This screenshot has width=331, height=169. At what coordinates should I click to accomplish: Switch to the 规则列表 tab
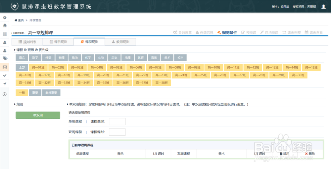tap(27, 42)
